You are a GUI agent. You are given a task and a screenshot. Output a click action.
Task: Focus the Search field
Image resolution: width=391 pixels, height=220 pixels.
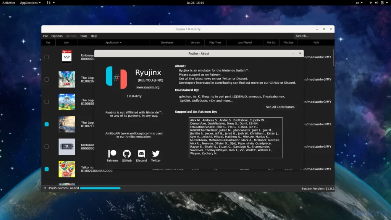(x=314, y=36)
